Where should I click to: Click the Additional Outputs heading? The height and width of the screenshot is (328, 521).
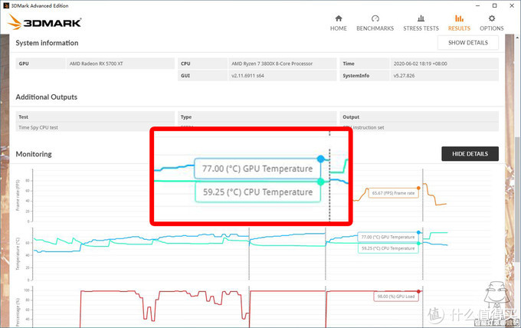point(47,97)
